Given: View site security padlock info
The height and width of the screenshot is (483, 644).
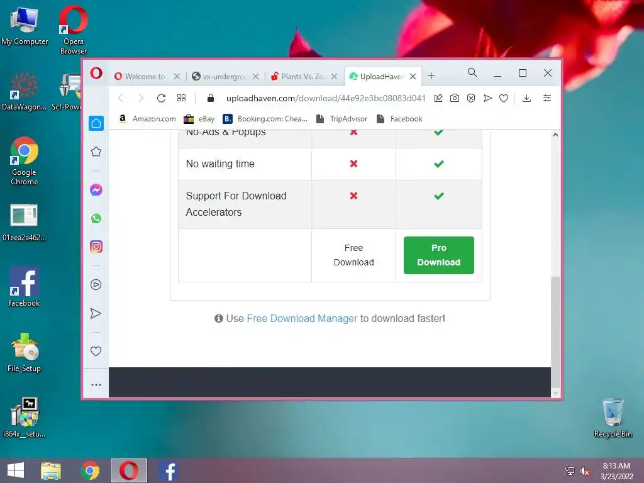Looking at the screenshot, I should [x=211, y=97].
